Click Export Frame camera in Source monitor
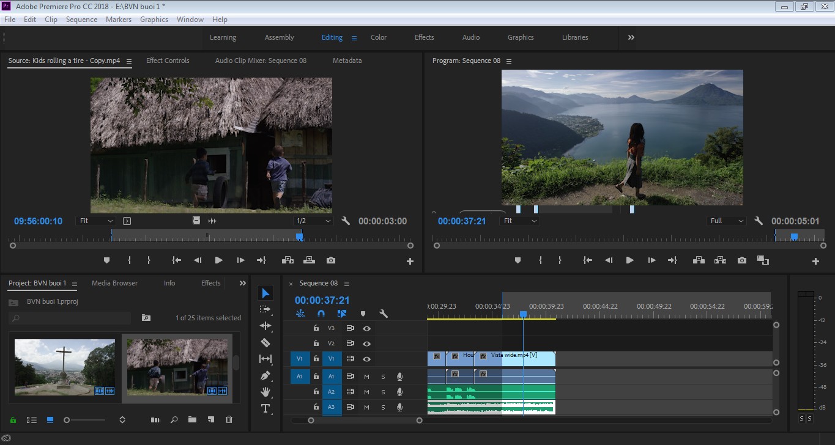 pyautogui.click(x=331, y=260)
